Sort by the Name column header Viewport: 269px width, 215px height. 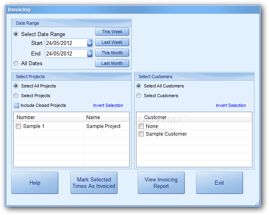point(107,117)
